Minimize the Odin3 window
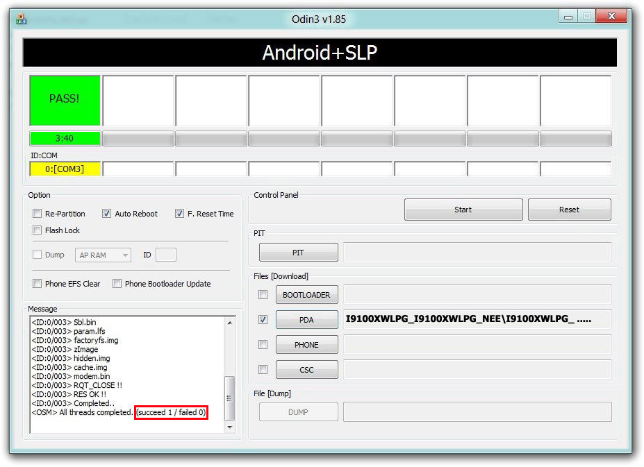 (x=568, y=17)
